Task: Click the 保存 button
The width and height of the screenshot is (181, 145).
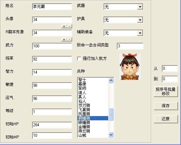Action: coord(166,106)
